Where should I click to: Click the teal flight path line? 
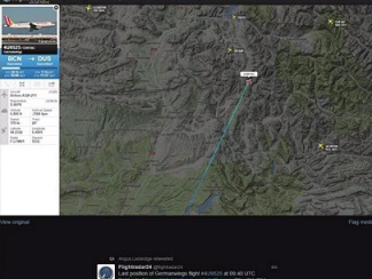218,146
